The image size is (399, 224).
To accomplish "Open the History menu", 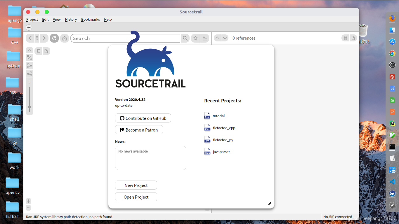I will 71,19.
